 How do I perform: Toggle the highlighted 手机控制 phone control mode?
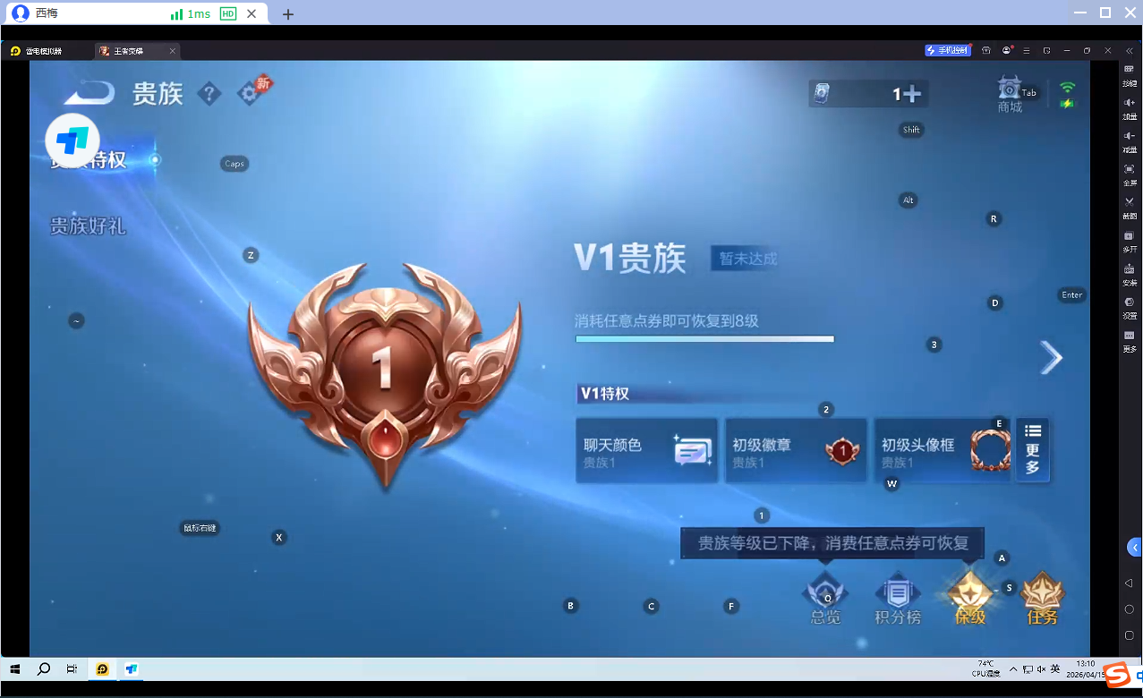[x=947, y=50]
